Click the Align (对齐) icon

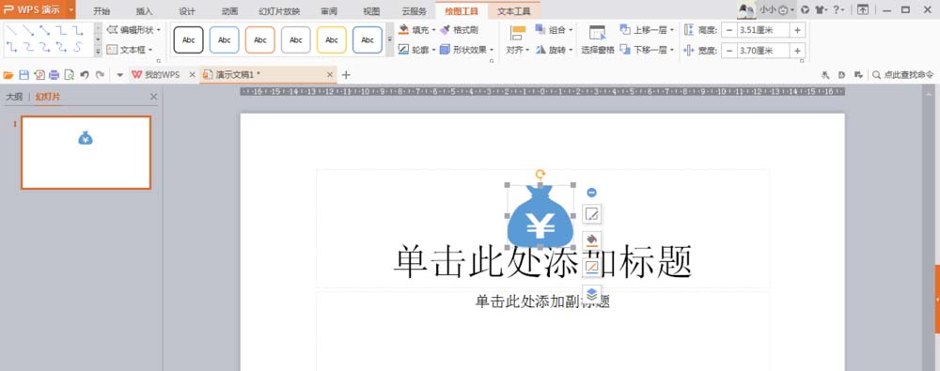pyautogui.click(x=518, y=34)
